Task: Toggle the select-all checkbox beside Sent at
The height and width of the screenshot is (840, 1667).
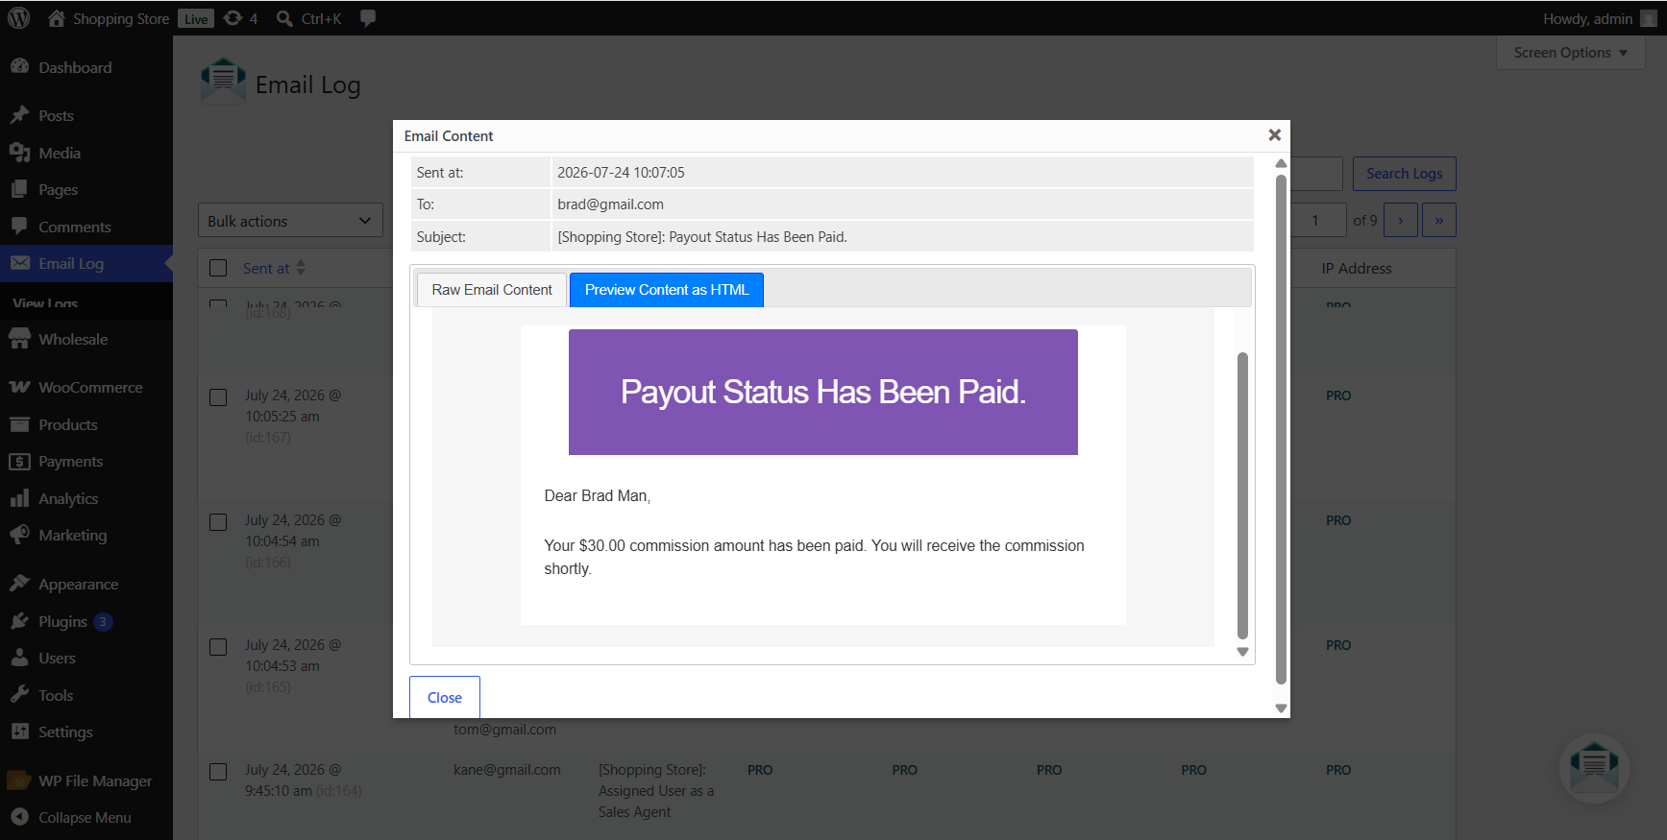Action: coord(218,268)
